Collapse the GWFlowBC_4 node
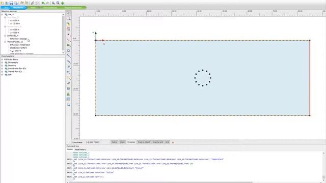The image size is (326, 183). [x=5, y=36]
